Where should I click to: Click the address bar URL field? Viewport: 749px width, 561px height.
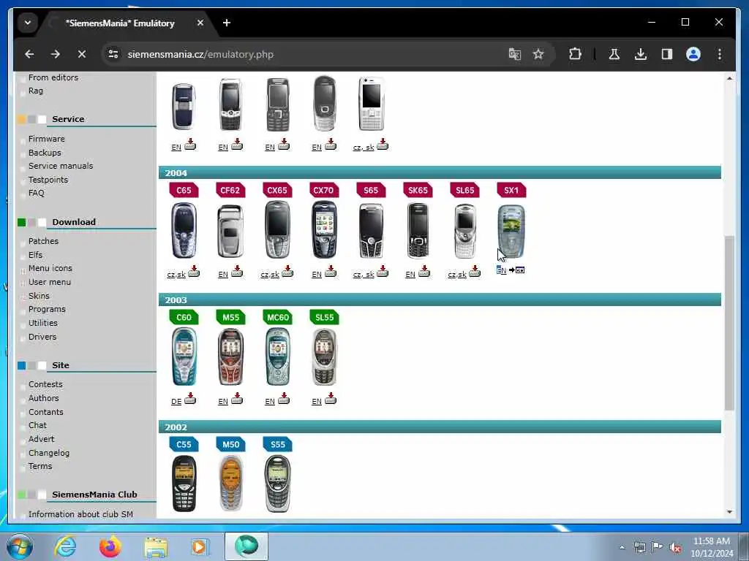[x=306, y=54]
